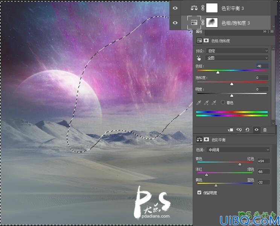The image size is (280, 226).
Task: Click the 色相/饱和度 title in properties
Action: click(221, 41)
